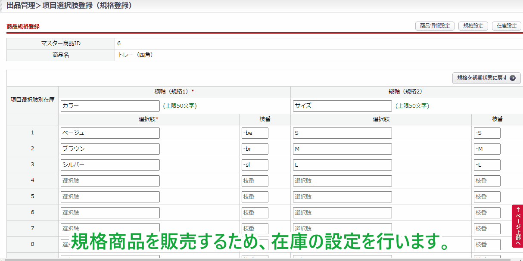The width and height of the screenshot is (523, 261).
Task: Go to 在庫設定 button
Action: tap(506, 26)
